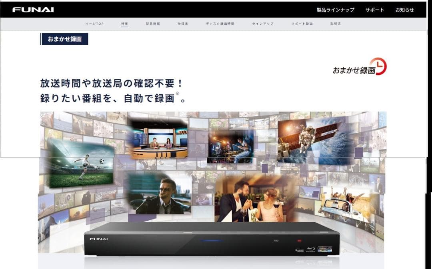The image size is (432, 269).
Task: Select the 特長 tab
Action: [125, 24]
